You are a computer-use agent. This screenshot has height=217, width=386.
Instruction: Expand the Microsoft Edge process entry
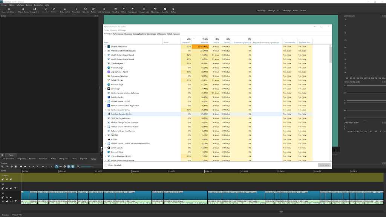click(x=105, y=68)
